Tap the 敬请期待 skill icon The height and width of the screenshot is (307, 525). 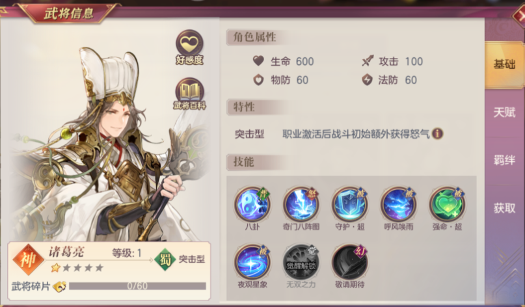point(349,262)
